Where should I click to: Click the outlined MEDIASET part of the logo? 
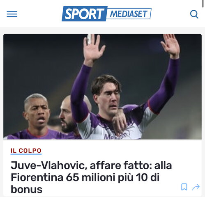pyautogui.click(x=129, y=14)
